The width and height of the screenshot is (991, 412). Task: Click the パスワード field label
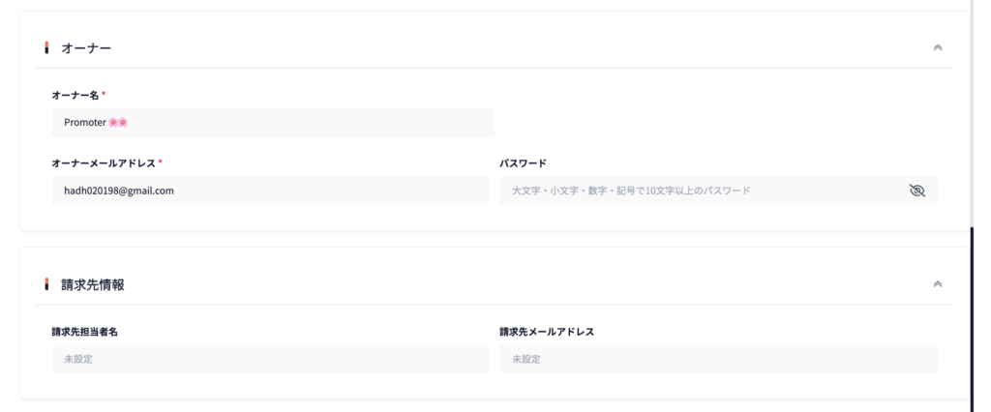[x=524, y=162]
